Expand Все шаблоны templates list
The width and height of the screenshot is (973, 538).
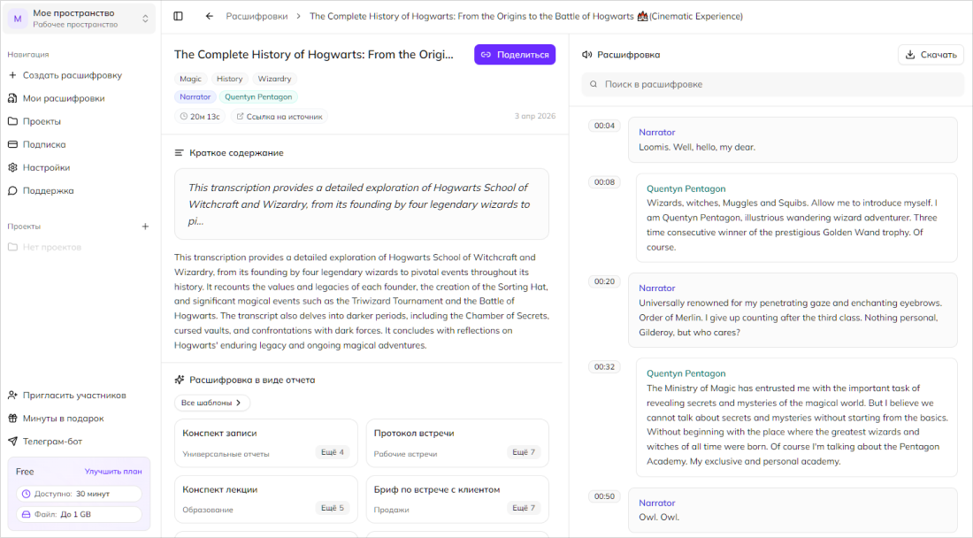pyautogui.click(x=211, y=403)
